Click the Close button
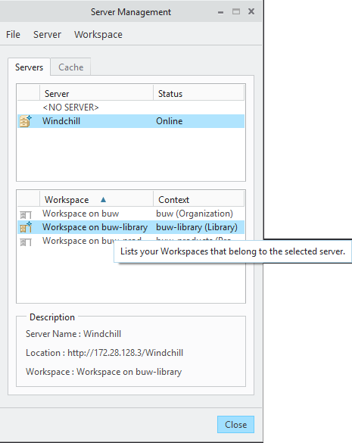 [x=235, y=424]
